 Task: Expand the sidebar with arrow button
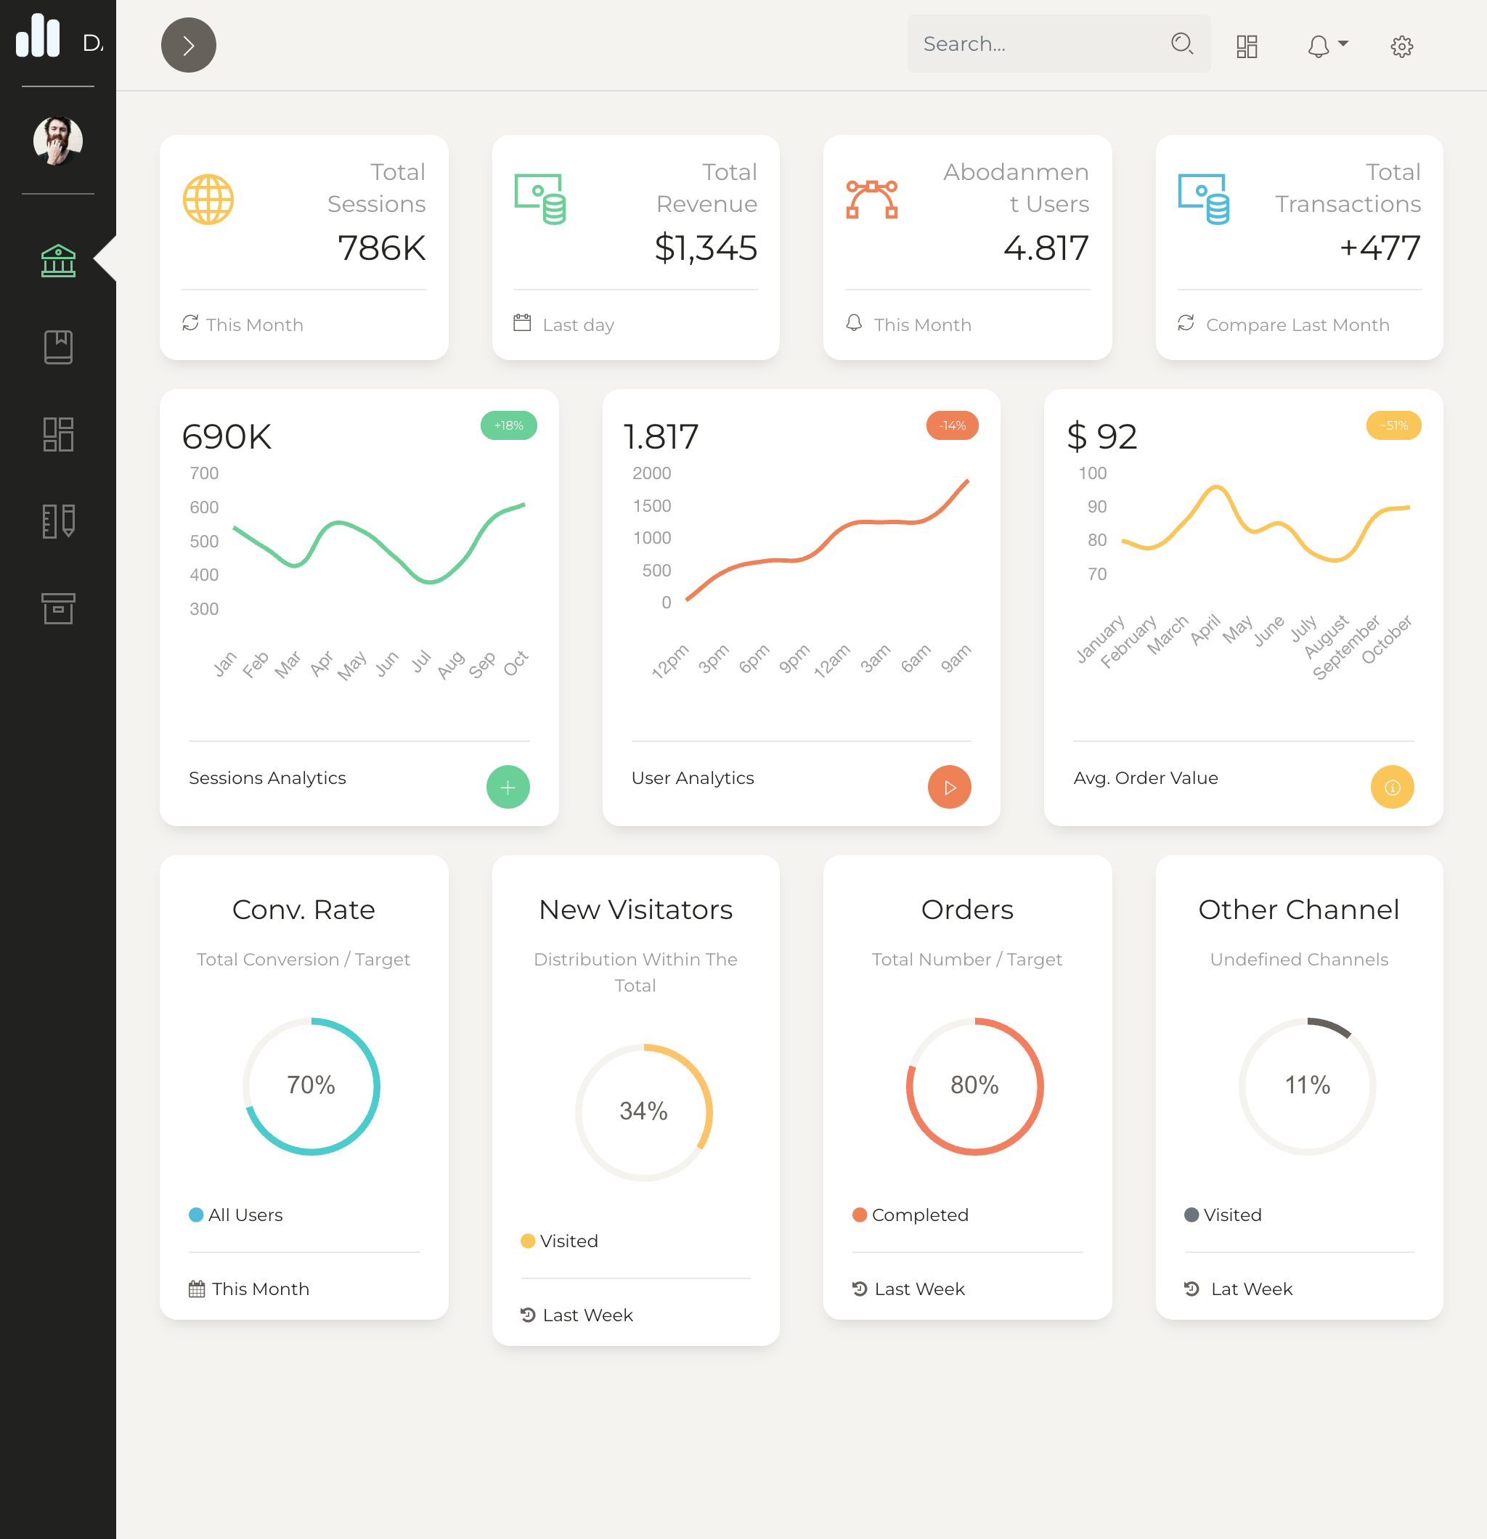[189, 46]
